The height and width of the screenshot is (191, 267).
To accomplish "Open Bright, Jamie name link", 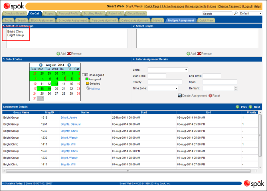I will [x=69, y=117].
